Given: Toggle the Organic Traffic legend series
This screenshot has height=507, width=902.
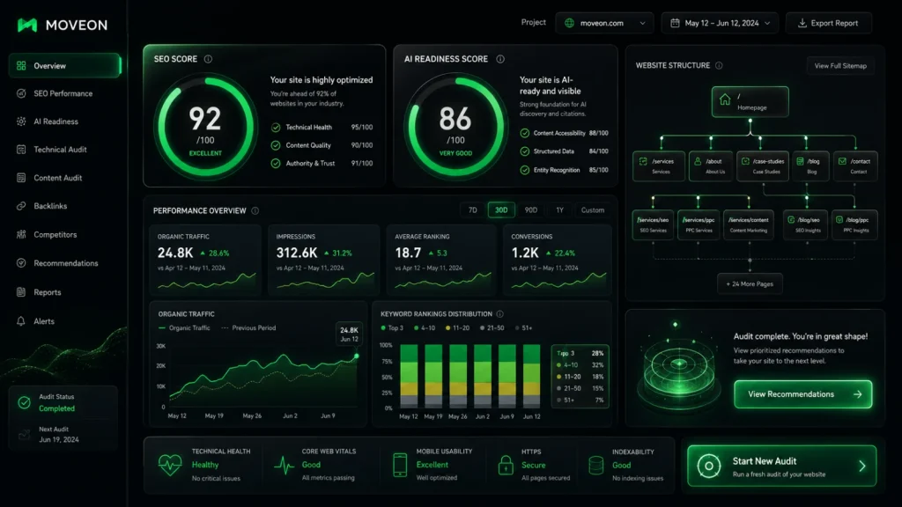Looking at the screenshot, I should pyautogui.click(x=184, y=327).
